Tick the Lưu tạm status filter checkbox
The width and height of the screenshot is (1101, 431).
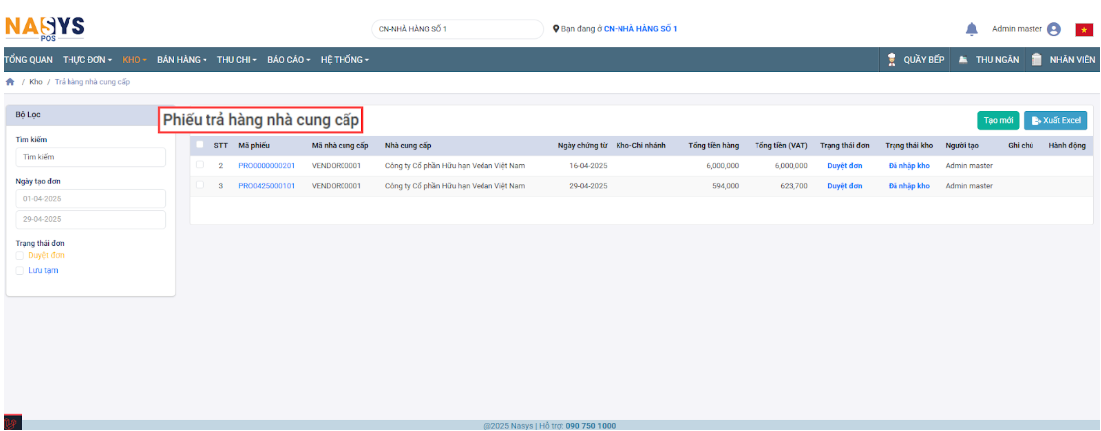point(20,270)
